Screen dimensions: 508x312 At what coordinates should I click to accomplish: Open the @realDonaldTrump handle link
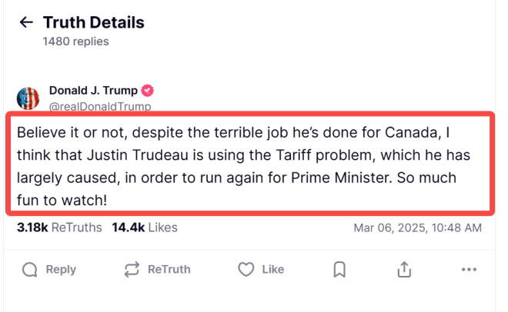[100, 106]
